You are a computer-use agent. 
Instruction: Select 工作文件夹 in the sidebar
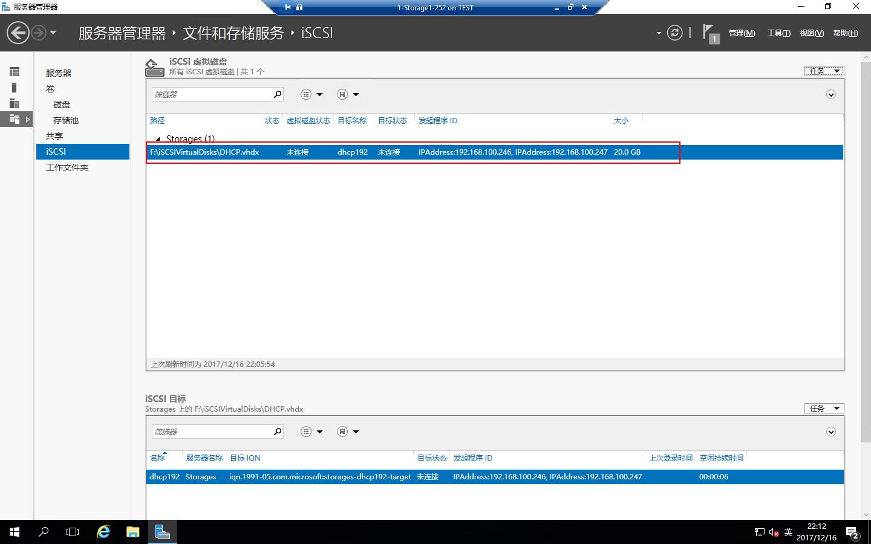(x=67, y=167)
